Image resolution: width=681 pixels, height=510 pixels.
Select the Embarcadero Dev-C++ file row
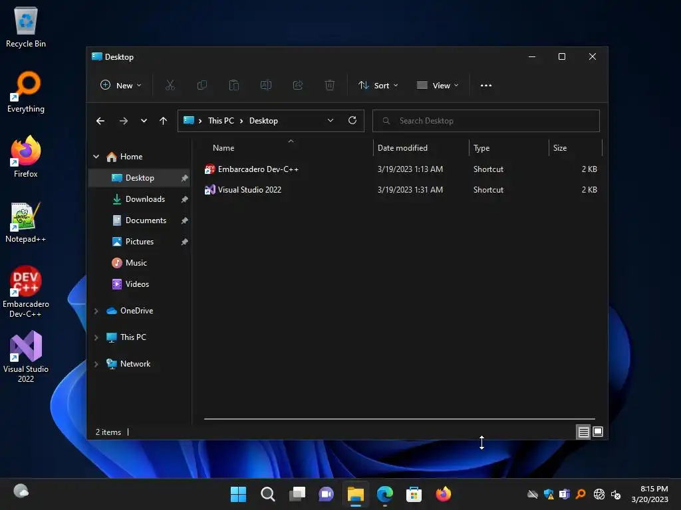pos(400,169)
